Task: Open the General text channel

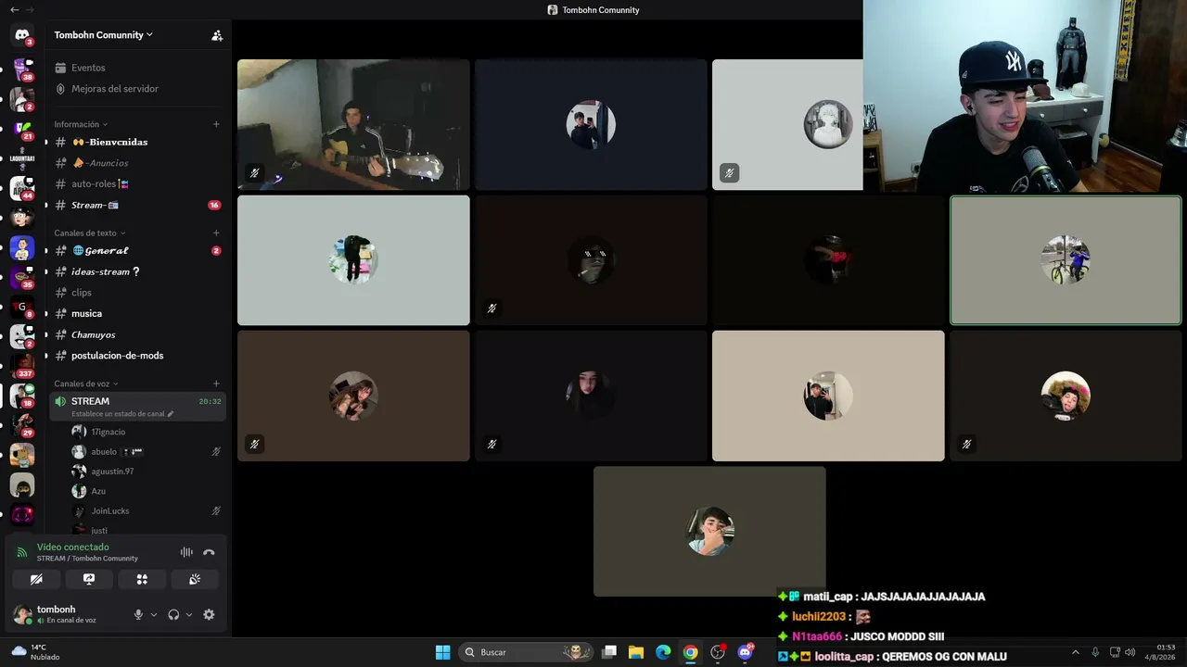Action: pos(137,251)
